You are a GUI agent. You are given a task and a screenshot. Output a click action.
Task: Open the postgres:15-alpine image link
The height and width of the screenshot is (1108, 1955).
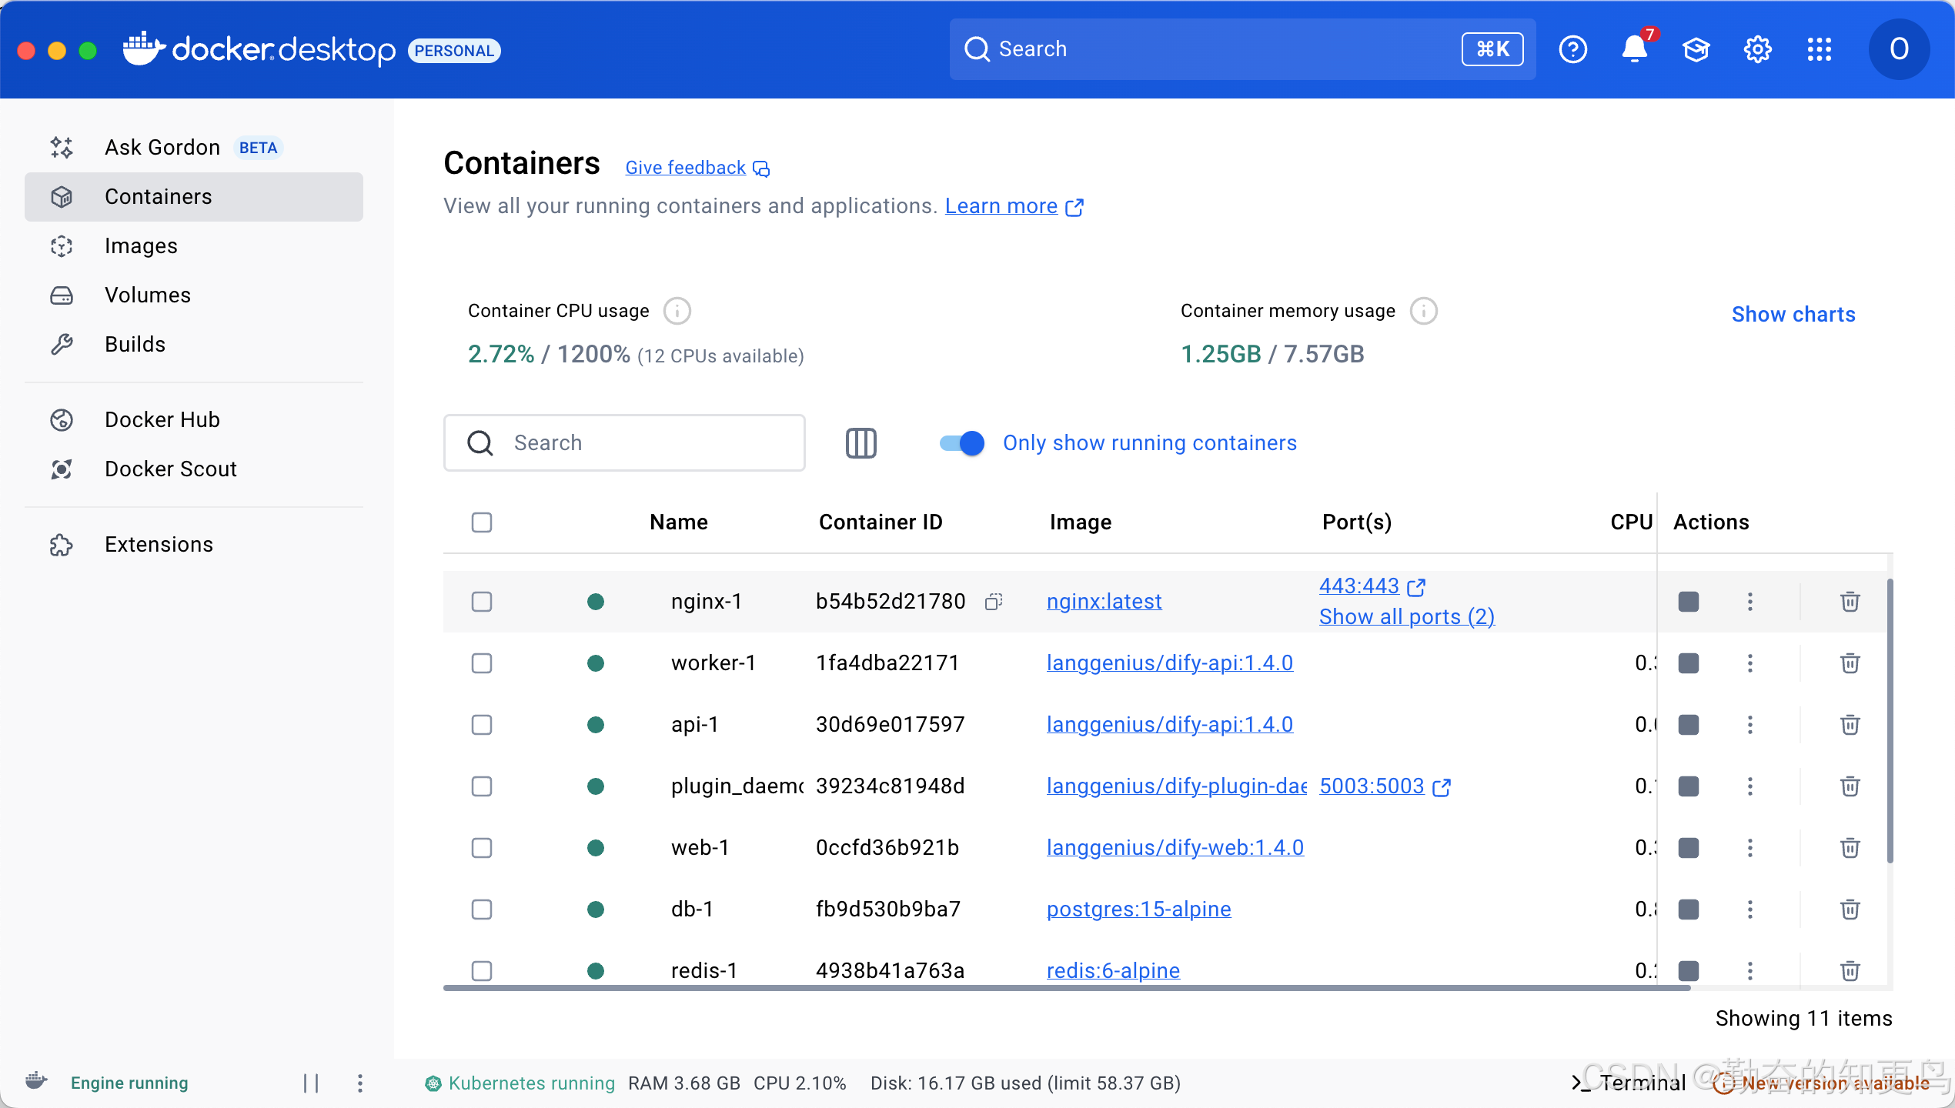[1138, 909]
